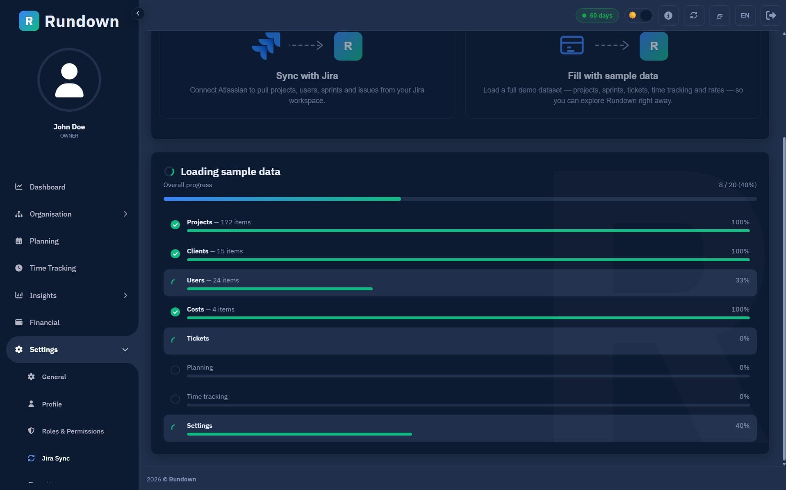The width and height of the screenshot is (786, 490).
Task: Click the window restore icon in top bar
Action: coord(720,16)
